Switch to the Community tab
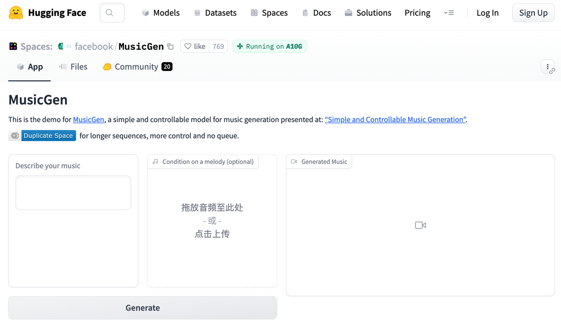The image size is (561, 325). [x=137, y=67]
